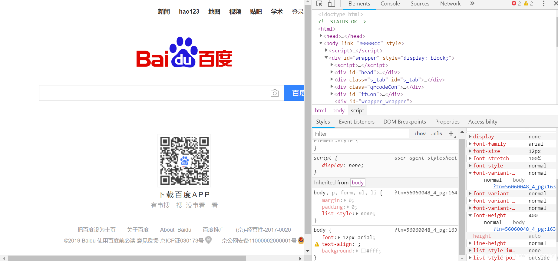Open the Accessibility tab
Screen dimensions: 558x261
pos(483,122)
